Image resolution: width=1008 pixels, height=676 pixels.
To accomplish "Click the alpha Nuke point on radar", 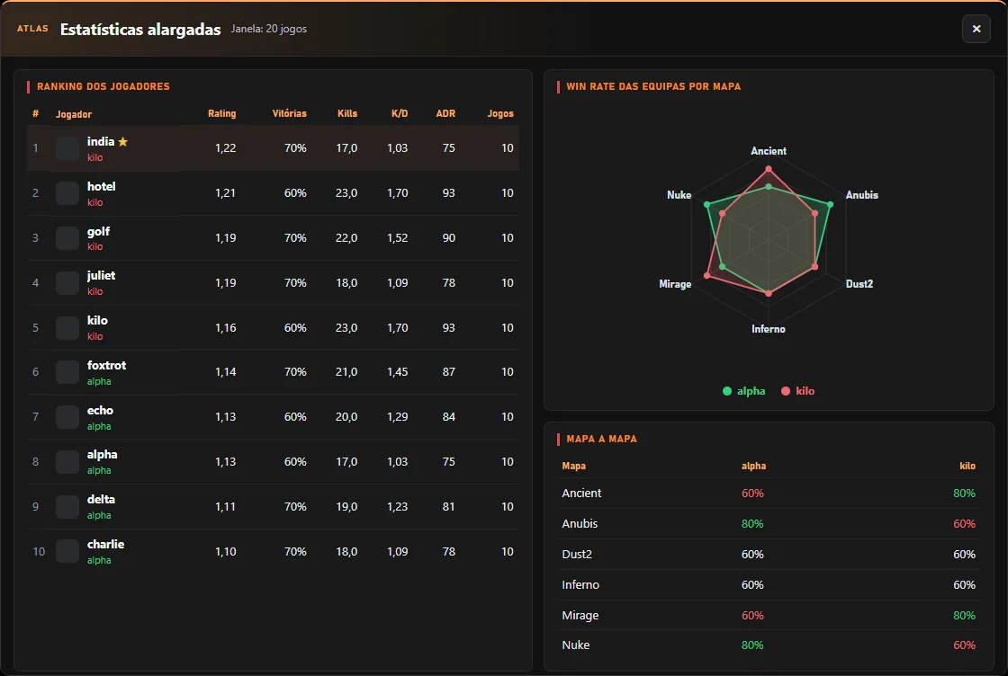I will [707, 205].
